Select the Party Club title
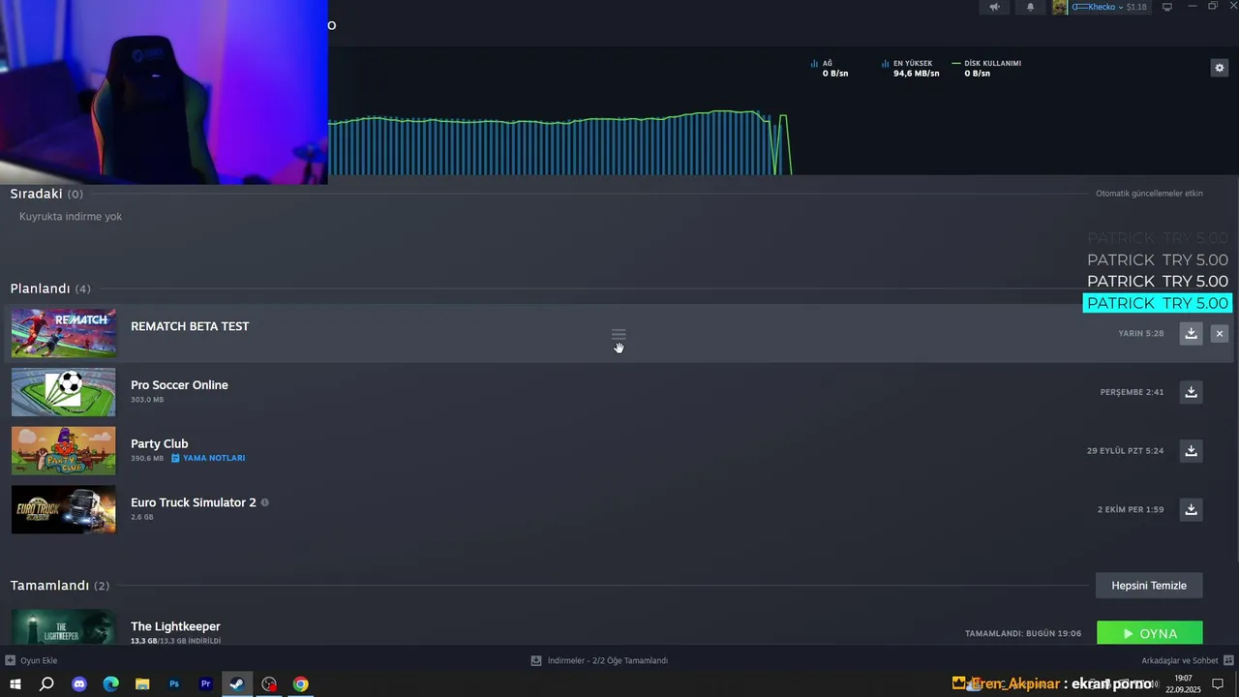This screenshot has height=697, width=1239. point(160,443)
